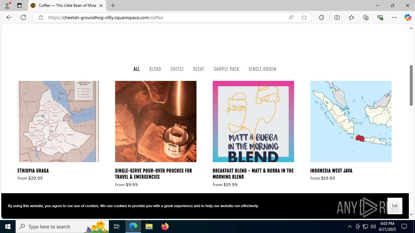Open Collections panel

coord(366,17)
